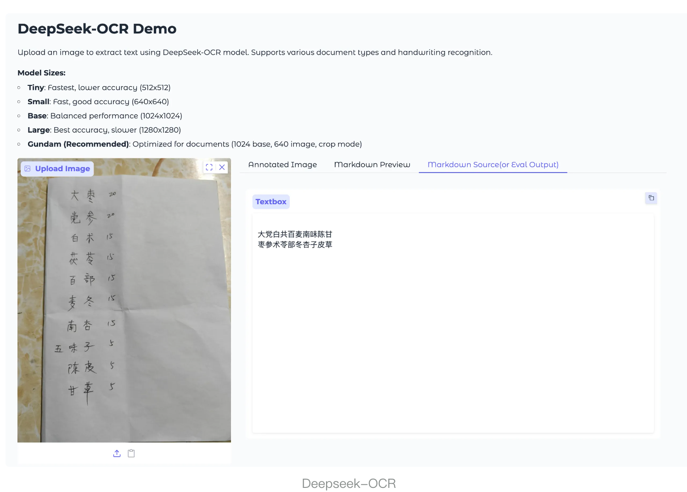Viewport: 687px width, 492px height.
Task: Click the Tiny model size bullet entry
Action: click(x=99, y=87)
